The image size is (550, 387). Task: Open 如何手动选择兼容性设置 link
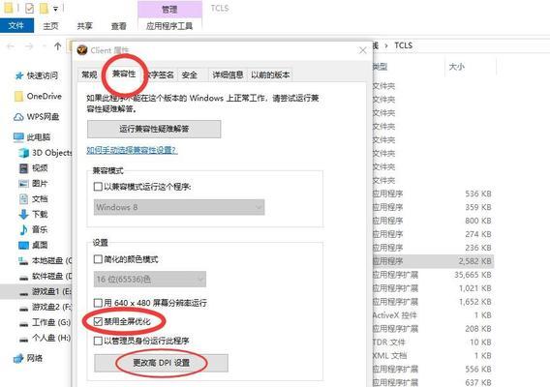pyautogui.click(x=132, y=150)
